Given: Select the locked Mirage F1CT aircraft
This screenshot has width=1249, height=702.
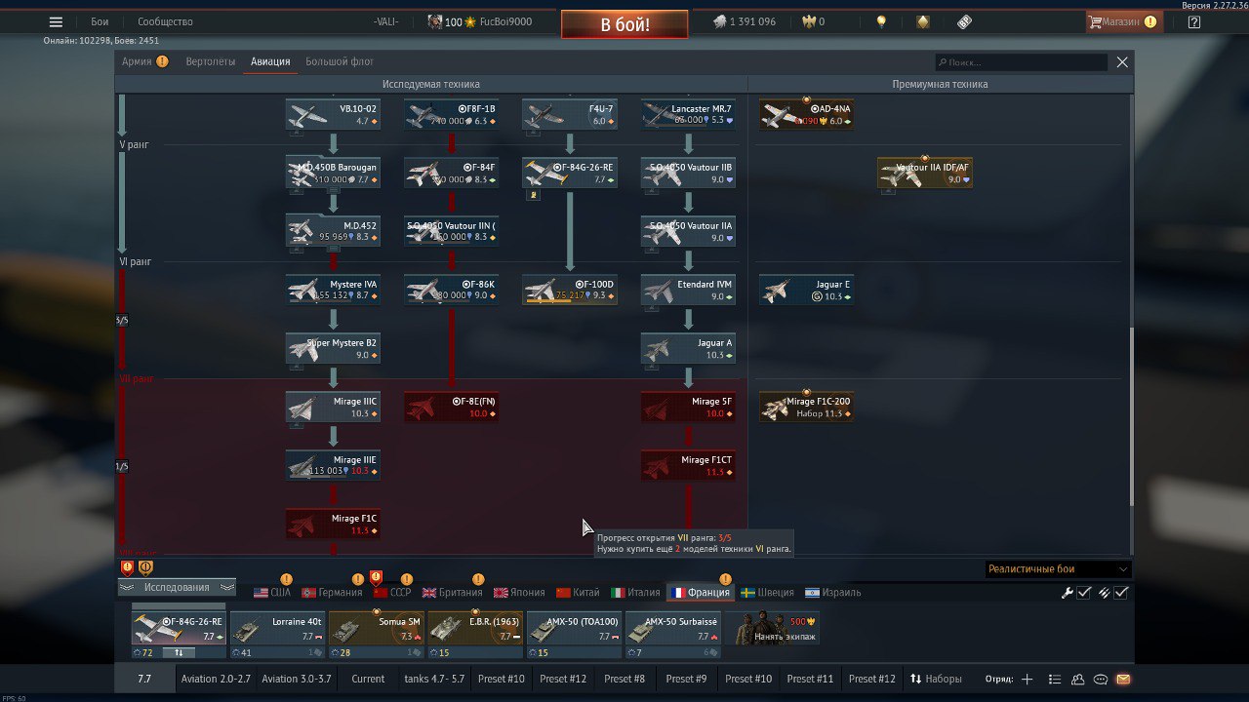Looking at the screenshot, I should 688,466.
